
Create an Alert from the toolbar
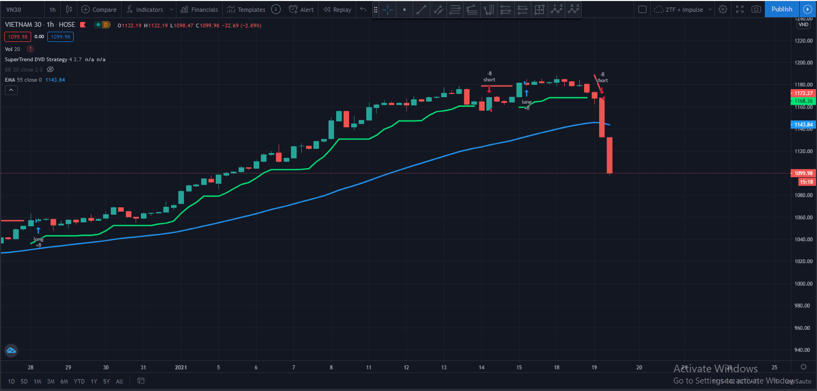(301, 9)
